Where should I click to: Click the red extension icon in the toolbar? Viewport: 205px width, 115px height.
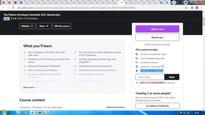(197, 8)
